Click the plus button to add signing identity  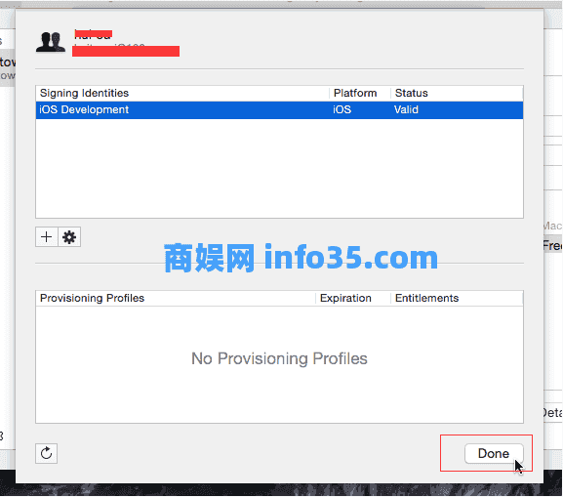[x=46, y=237]
